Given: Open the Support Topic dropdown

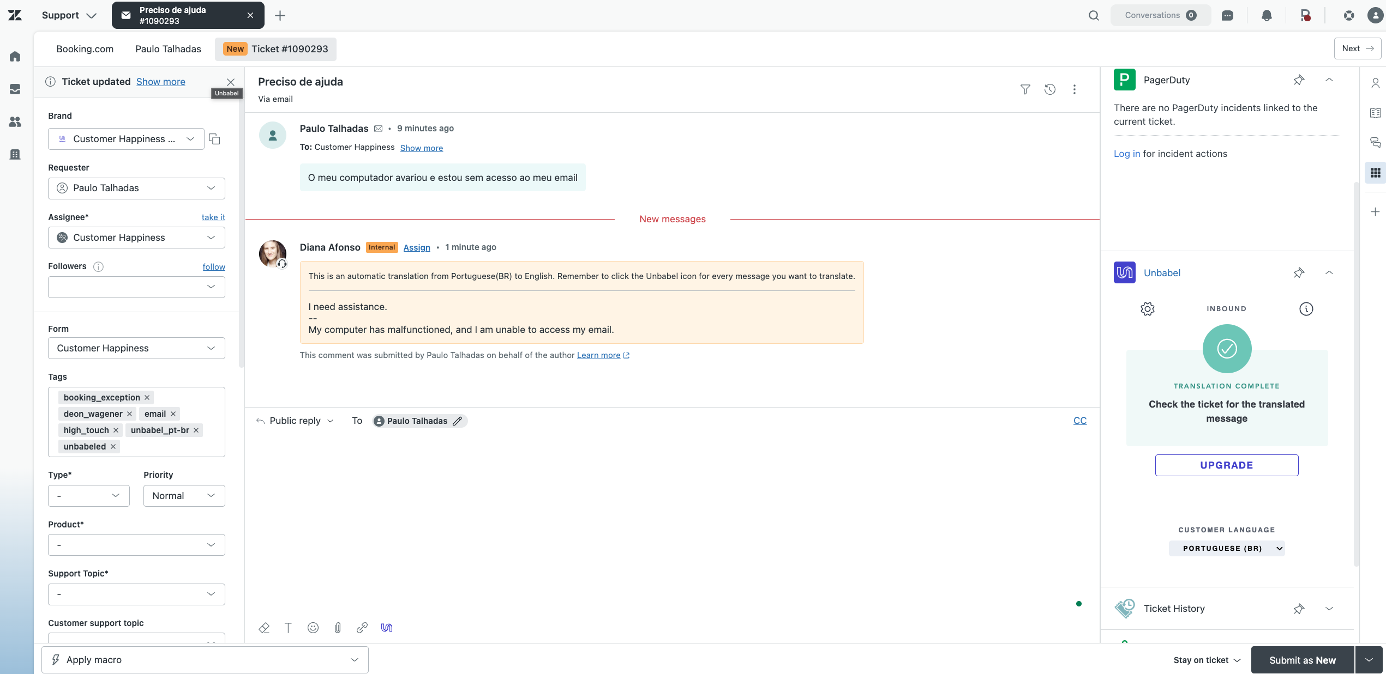Looking at the screenshot, I should [x=136, y=594].
